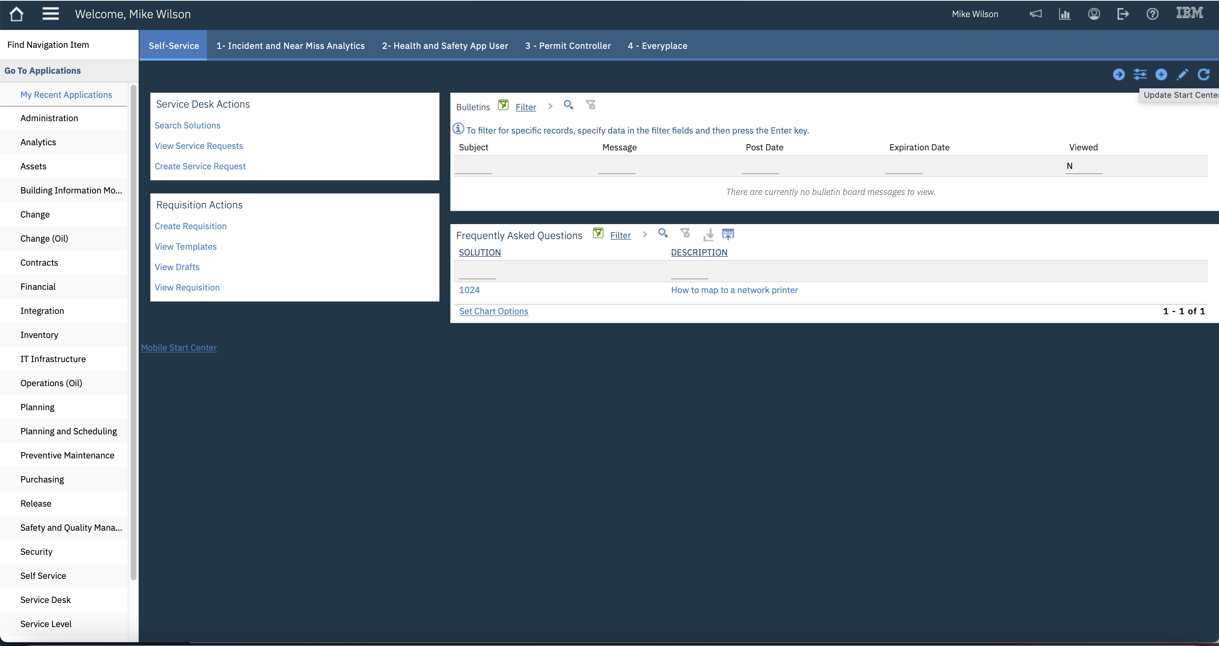Download the Frequently Asked Questions list
This screenshot has width=1219, height=646.
[x=708, y=234]
